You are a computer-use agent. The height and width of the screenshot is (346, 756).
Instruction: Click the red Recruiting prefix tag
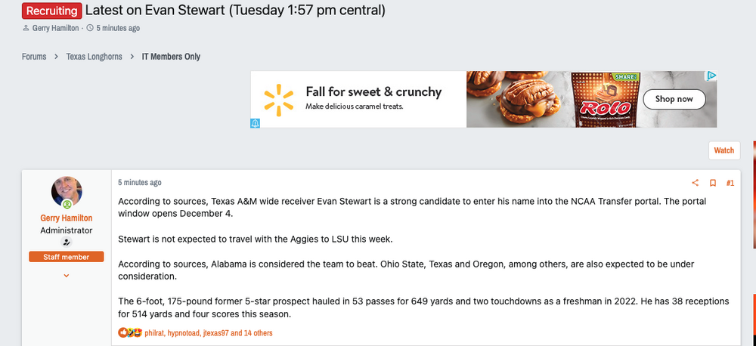coord(51,11)
